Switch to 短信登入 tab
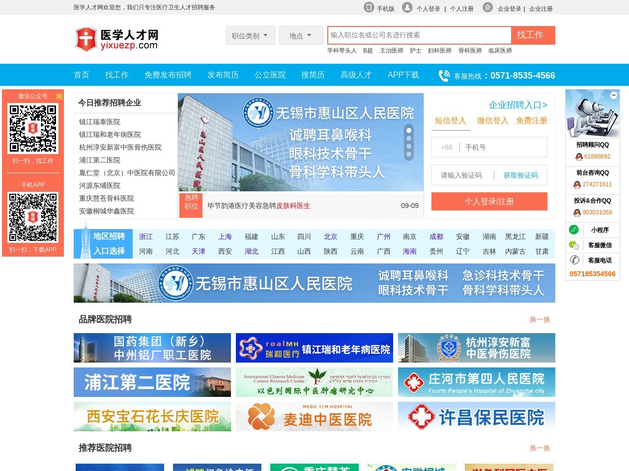Screen dimensions: 629x471 pyautogui.click(x=451, y=121)
